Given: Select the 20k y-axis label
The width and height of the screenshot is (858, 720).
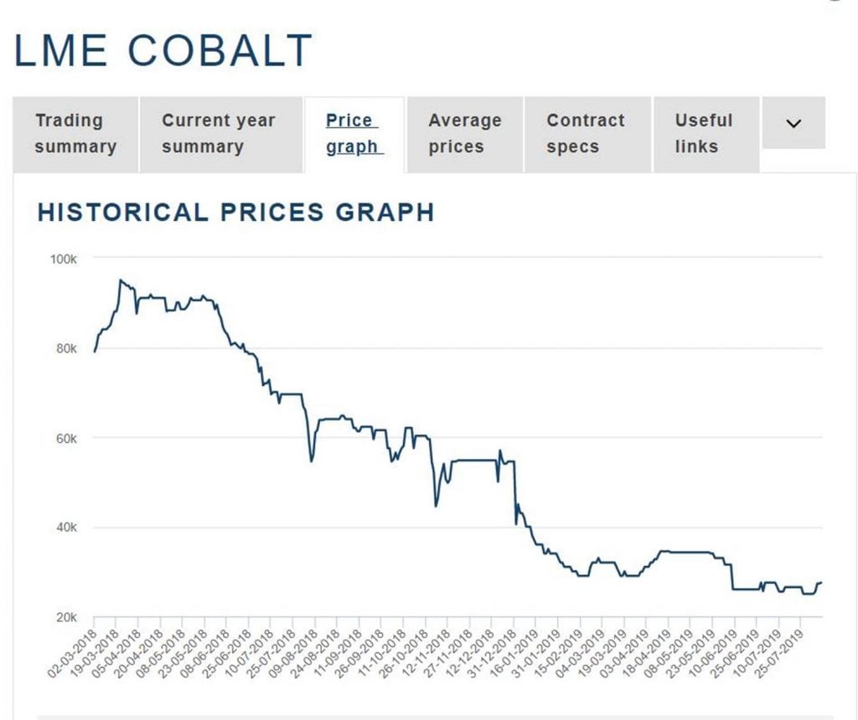Looking at the screenshot, I should [65, 618].
